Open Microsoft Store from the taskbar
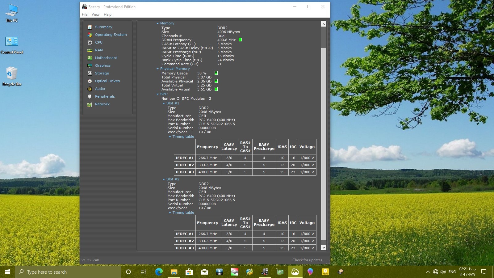 [189, 272]
